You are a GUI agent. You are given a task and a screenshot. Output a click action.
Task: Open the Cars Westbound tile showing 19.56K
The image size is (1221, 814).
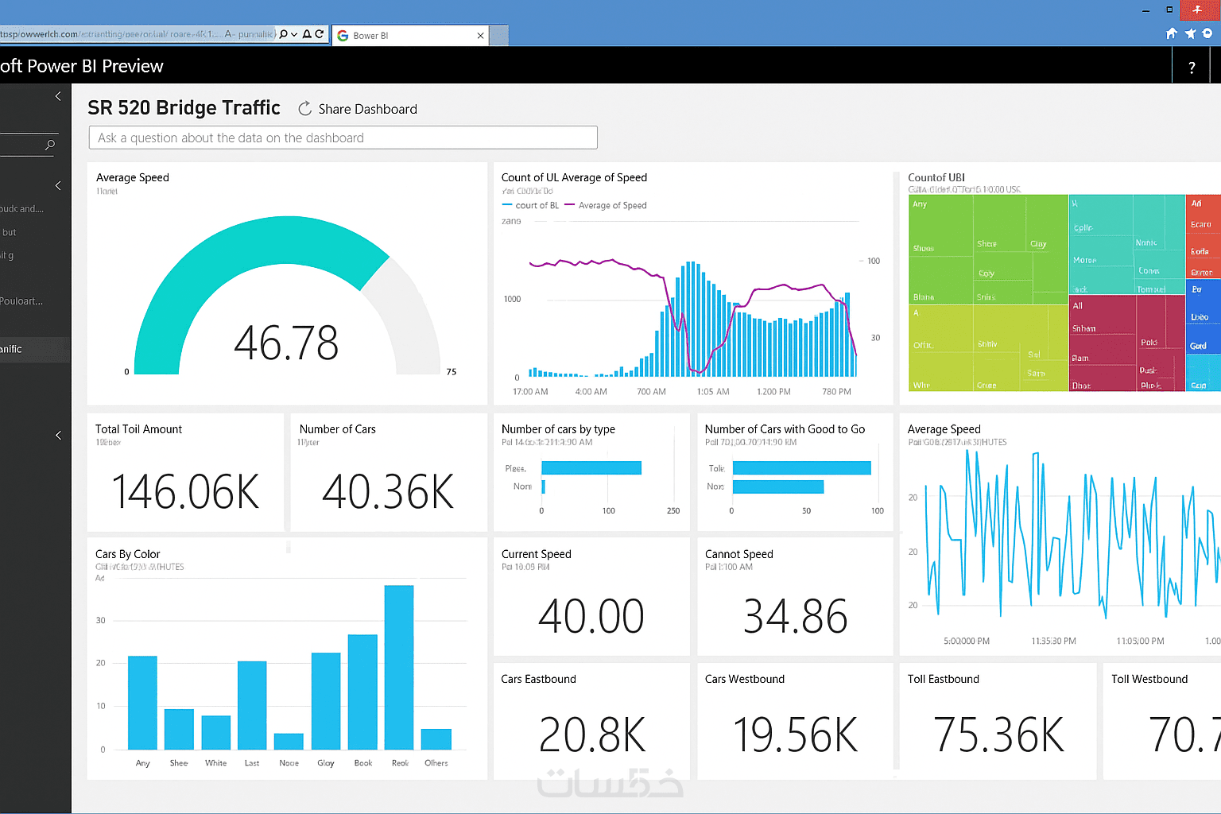click(795, 722)
